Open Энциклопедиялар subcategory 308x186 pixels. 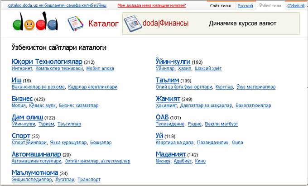click(x=32, y=180)
